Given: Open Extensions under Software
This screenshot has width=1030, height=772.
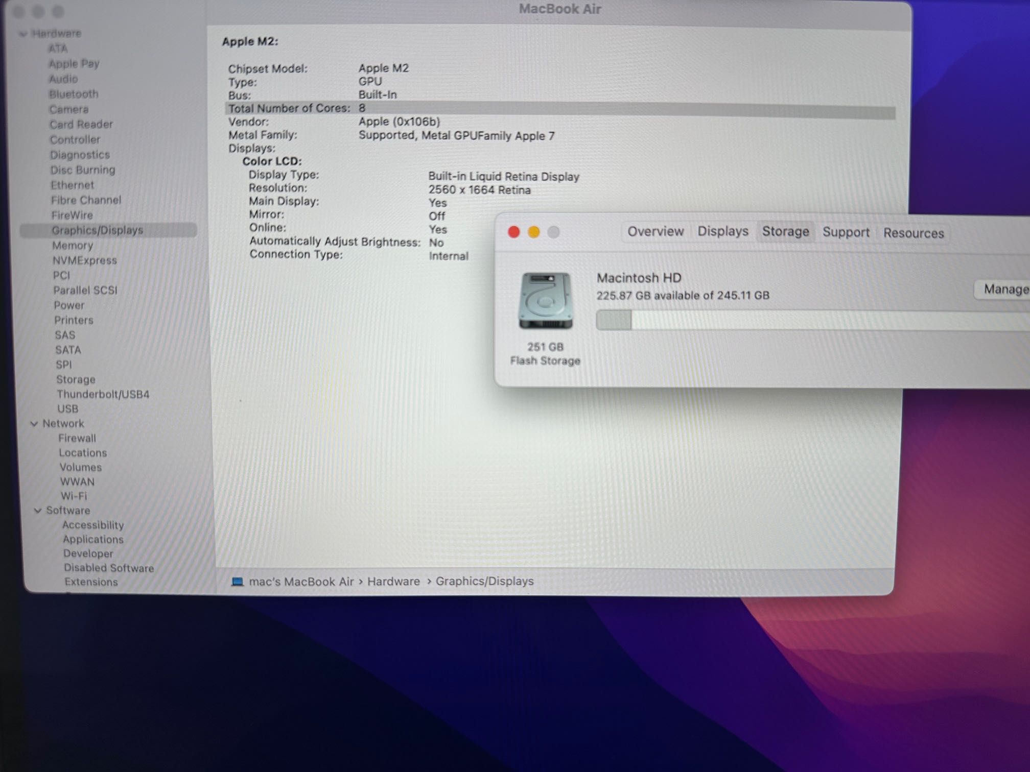Looking at the screenshot, I should [x=91, y=582].
